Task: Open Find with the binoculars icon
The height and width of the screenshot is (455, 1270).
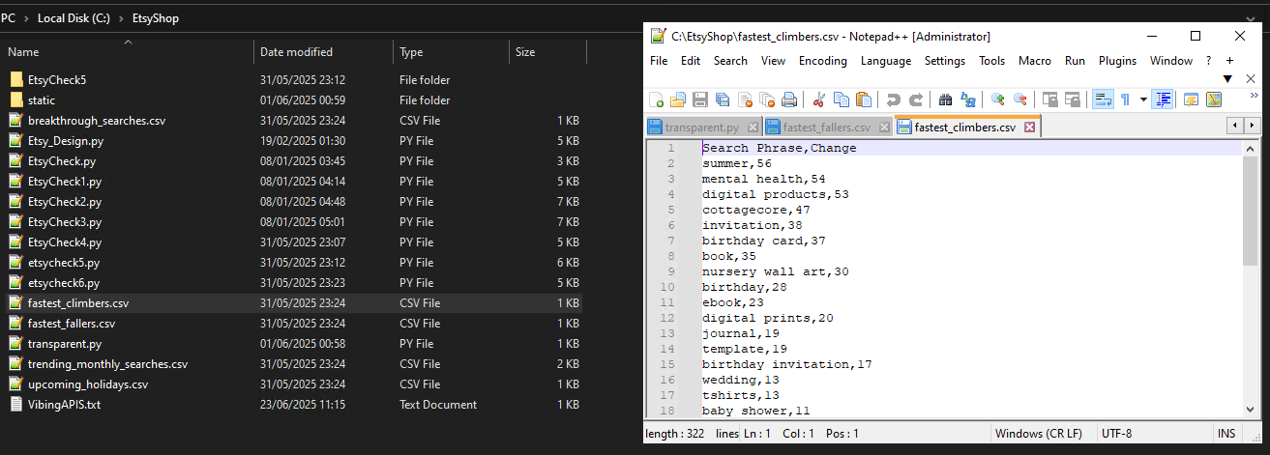Action: (x=945, y=100)
